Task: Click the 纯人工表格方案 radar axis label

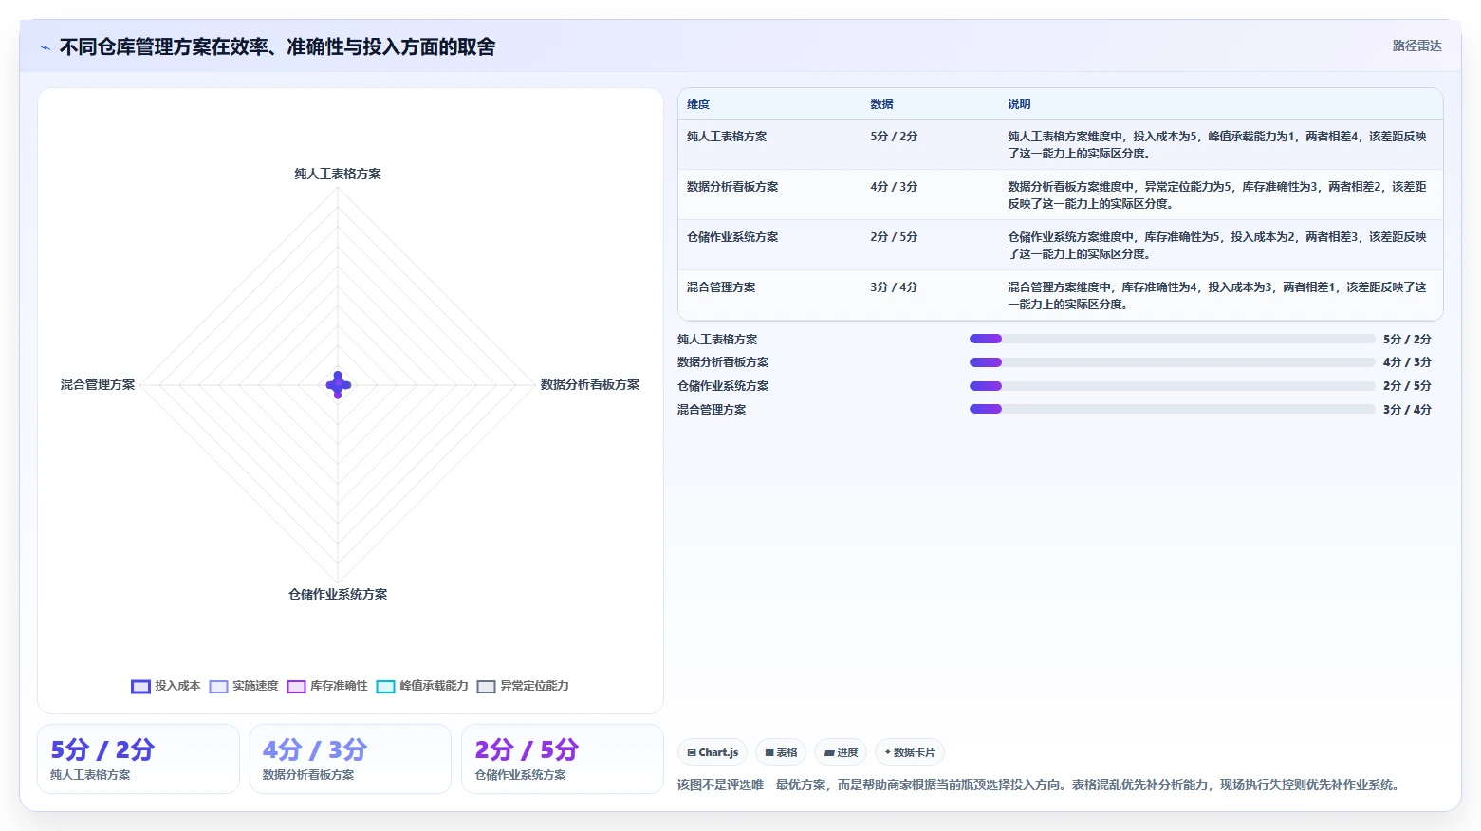Action: pos(338,174)
